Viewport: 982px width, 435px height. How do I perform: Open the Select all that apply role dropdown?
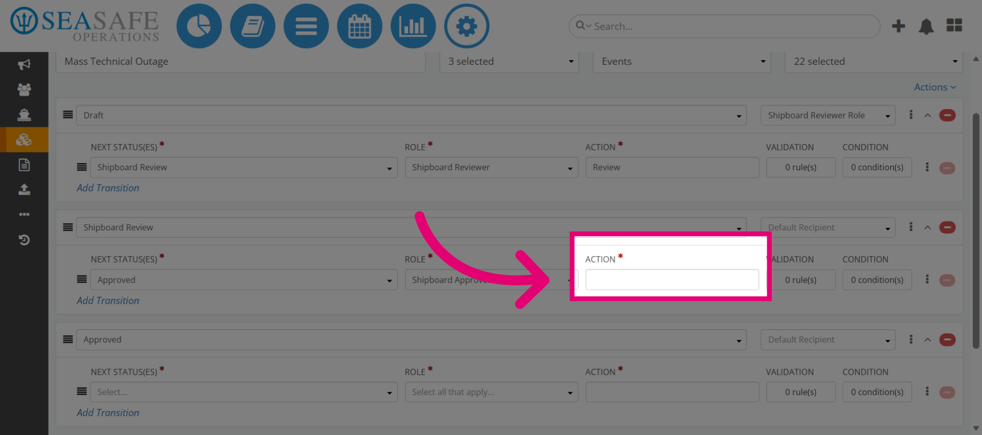[x=492, y=392]
